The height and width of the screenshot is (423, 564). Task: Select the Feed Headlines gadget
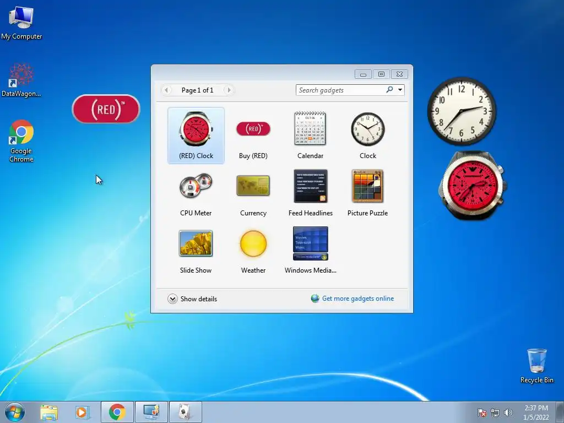tap(311, 193)
